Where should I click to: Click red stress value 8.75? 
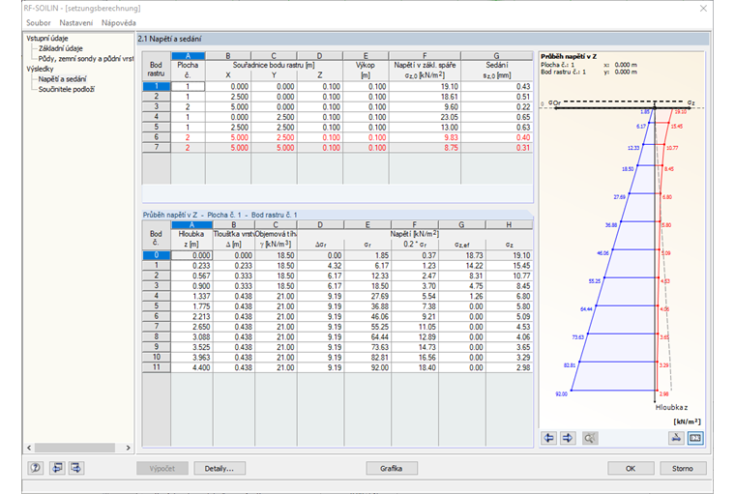(x=425, y=148)
